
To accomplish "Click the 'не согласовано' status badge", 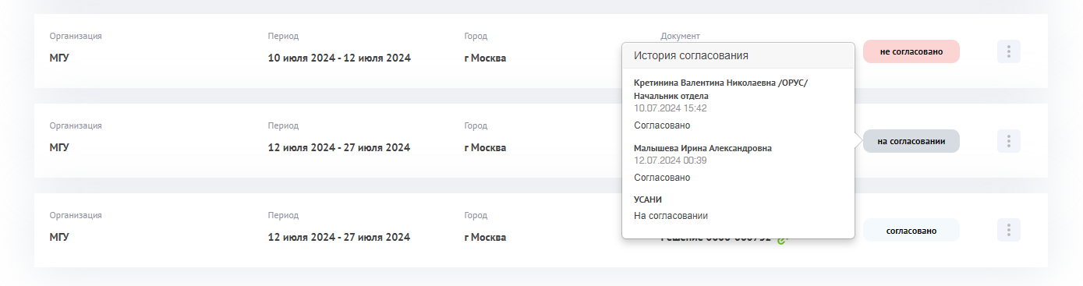I will (911, 51).
